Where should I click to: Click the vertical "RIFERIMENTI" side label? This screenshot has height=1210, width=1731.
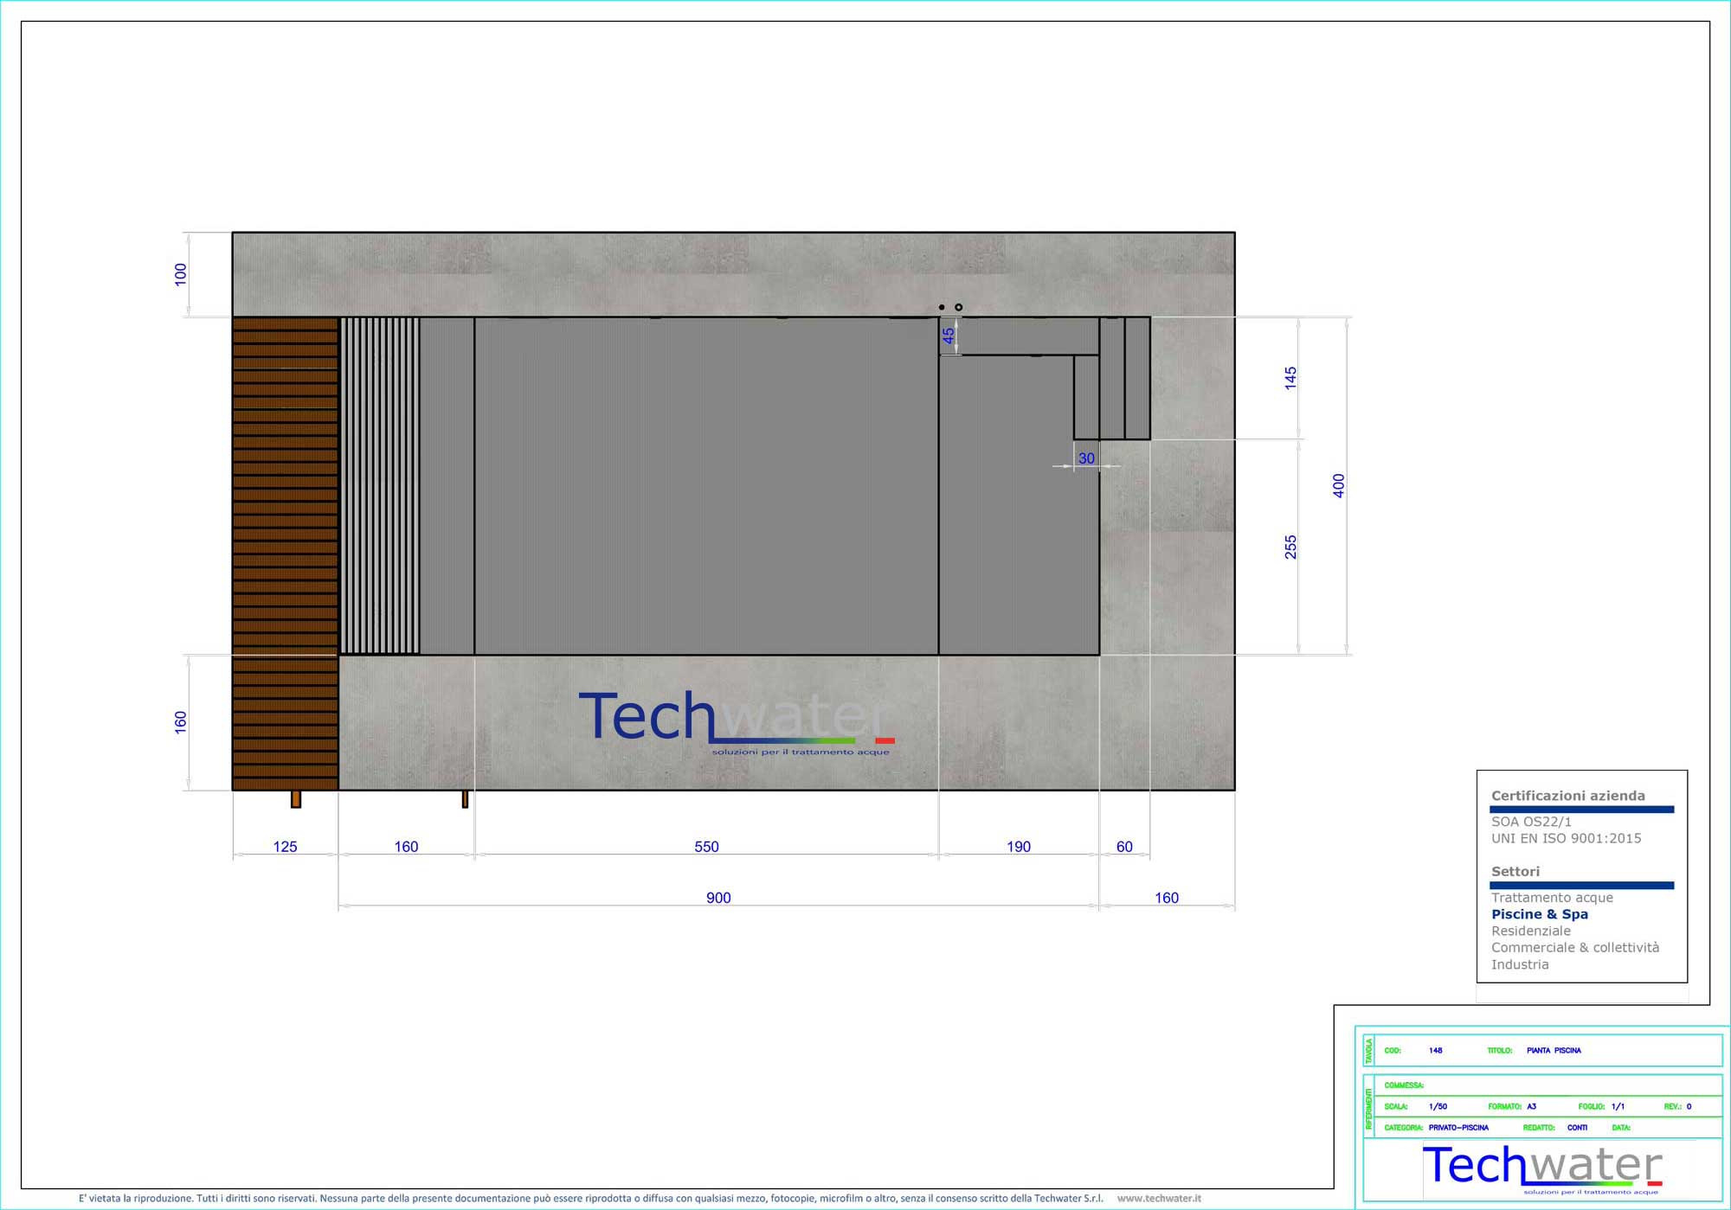point(1369,1109)
